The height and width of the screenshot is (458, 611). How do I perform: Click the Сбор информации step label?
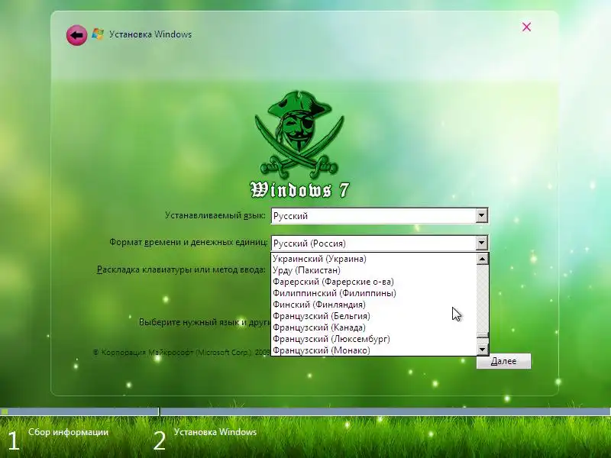[68, 432]
